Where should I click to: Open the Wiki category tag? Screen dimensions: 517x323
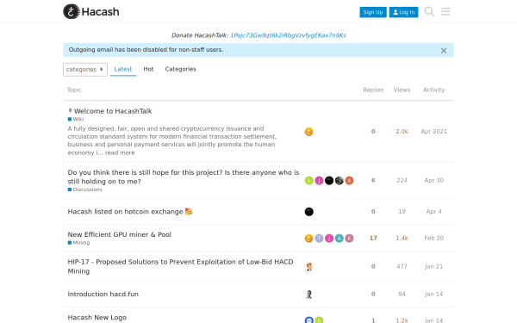(76, 120)
